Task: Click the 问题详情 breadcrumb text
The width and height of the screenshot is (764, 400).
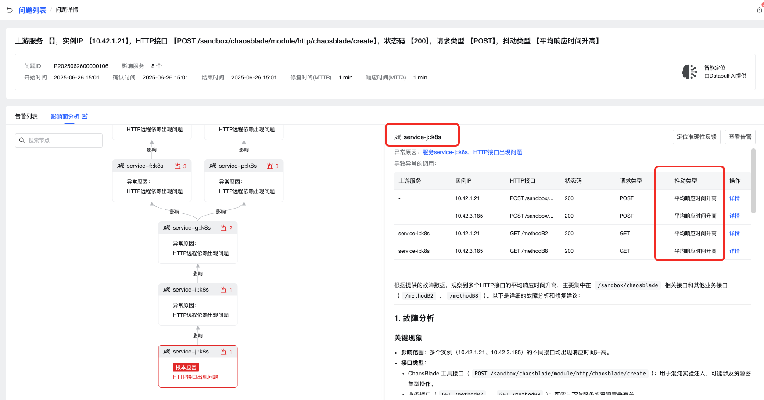Action: (67, 10)
